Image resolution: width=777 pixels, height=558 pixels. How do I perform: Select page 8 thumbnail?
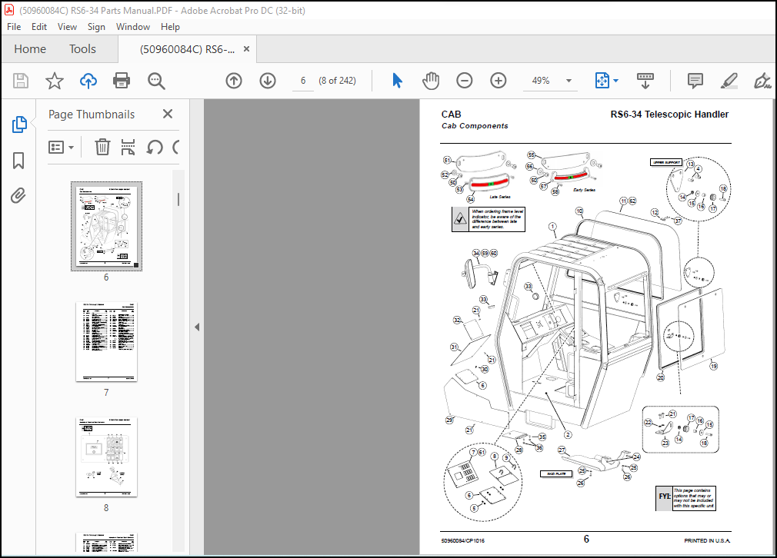(106, 457)
